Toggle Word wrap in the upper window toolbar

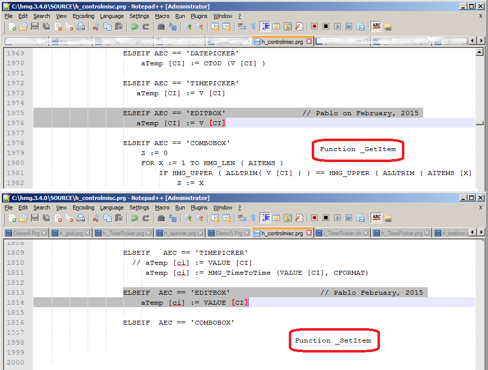[x=242, y=26]
